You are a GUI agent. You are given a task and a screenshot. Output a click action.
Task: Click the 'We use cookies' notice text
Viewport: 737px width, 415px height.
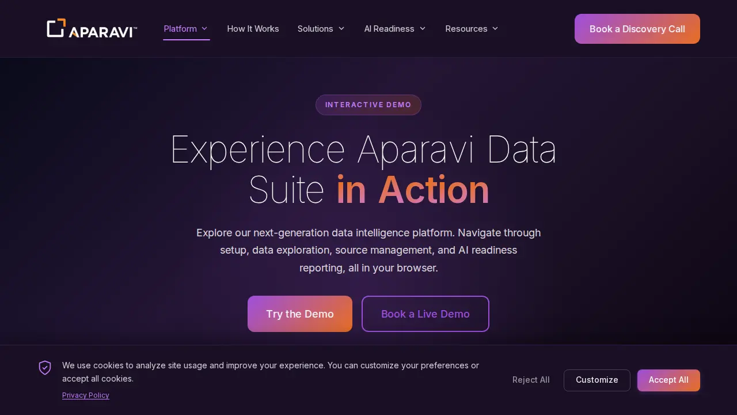point(271,372)
